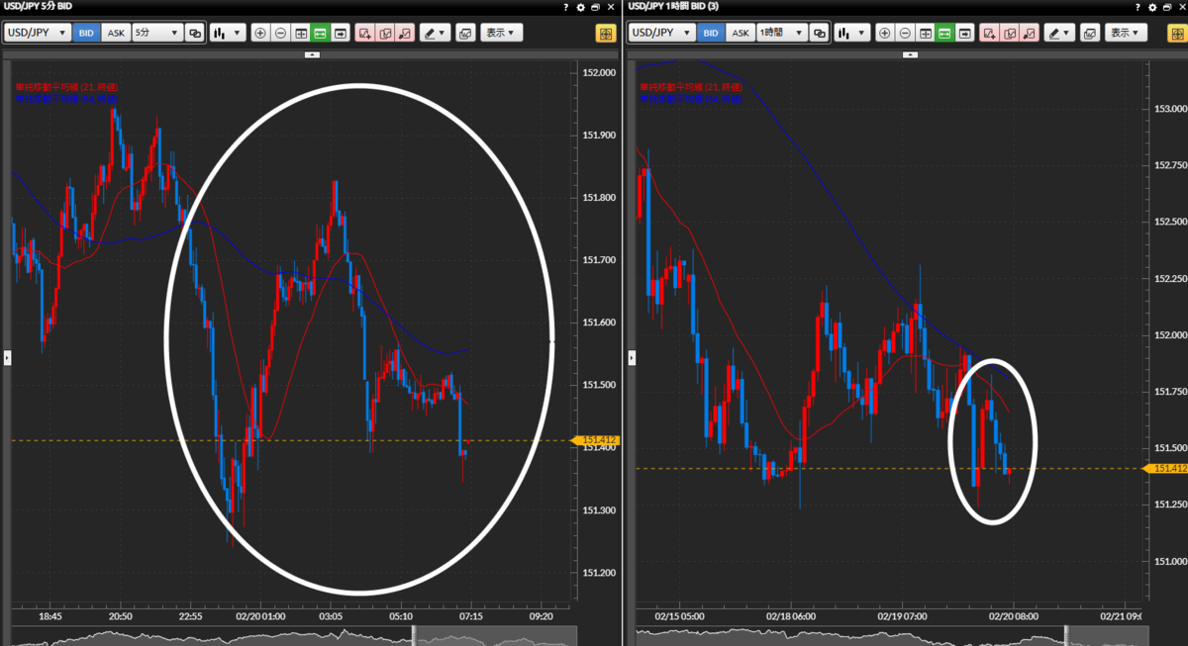Open USD/JPY currency pair dropdown in 5分 chart

tap(38, 33)
